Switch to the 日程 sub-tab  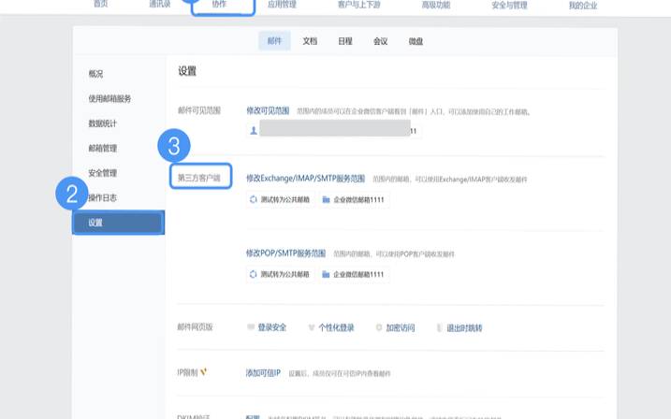pos(345,41)
